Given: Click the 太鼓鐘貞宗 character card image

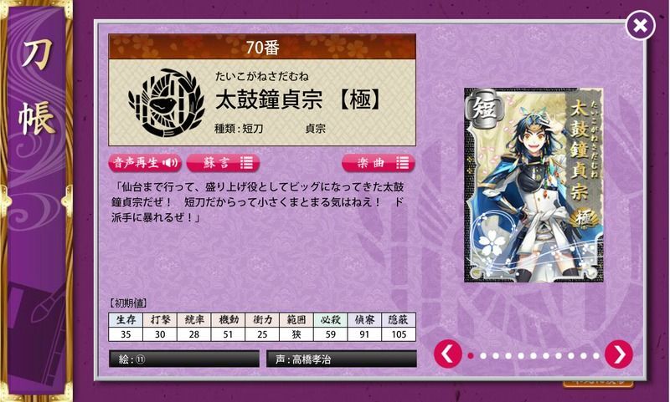Looking at the screenshot, I should 533,185.
